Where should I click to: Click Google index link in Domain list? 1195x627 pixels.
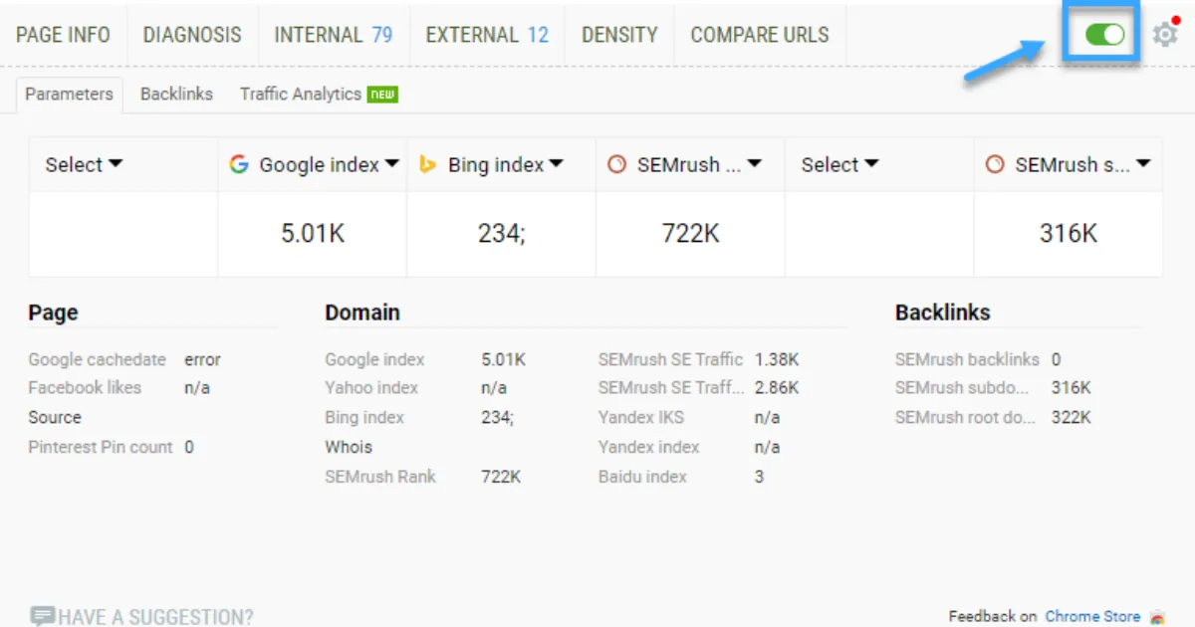(x=374, y=359)
